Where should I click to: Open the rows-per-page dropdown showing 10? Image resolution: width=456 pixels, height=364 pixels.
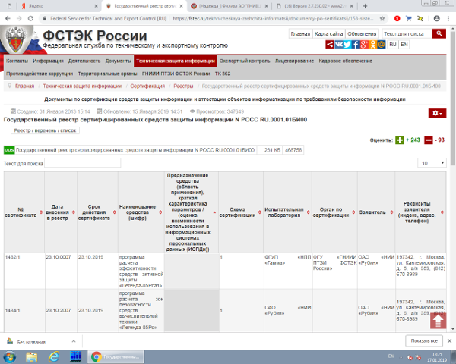click(x=432, y=163)
